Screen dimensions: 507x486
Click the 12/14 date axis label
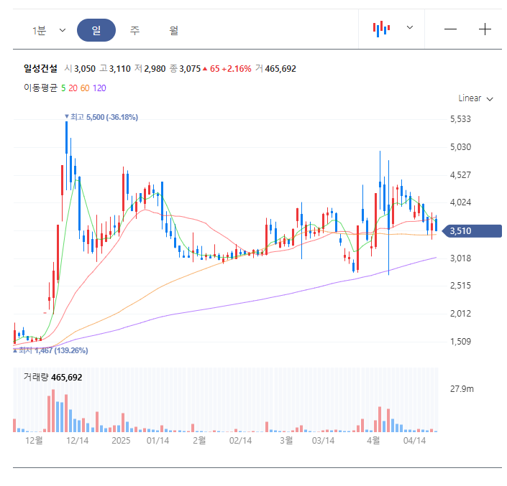[77, 441]
